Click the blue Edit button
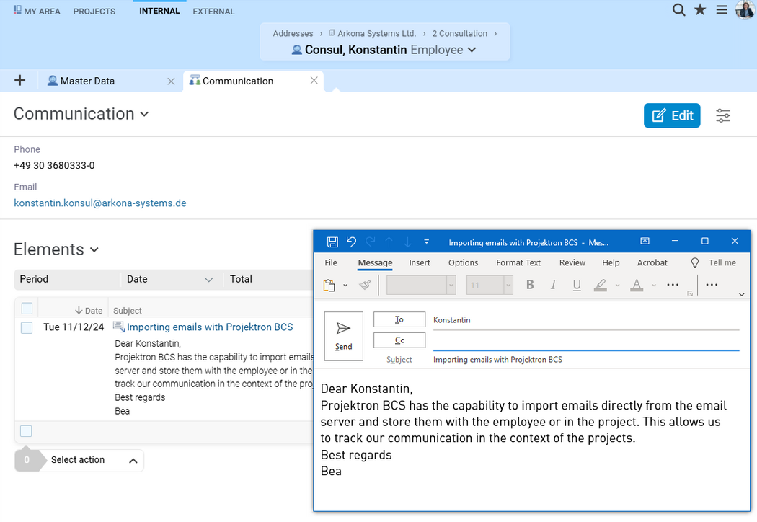 coord(672,115)
